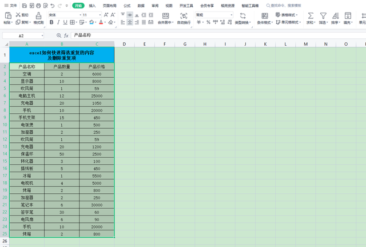This screenshot has width=366, height=247.
Task: Click the 类型转换 type conversion button
Action: [x=242, y=18]
